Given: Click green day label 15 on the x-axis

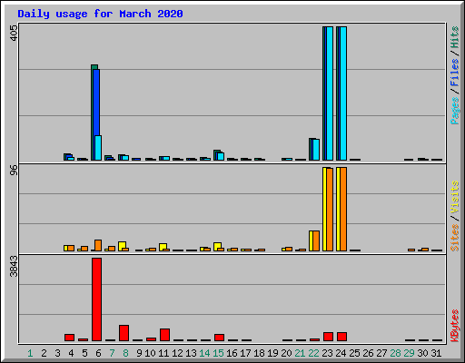Looking at the screenshot, I should 218,353.
